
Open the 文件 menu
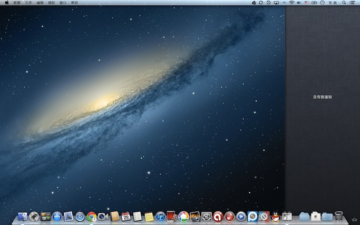(x=28, y=3)
